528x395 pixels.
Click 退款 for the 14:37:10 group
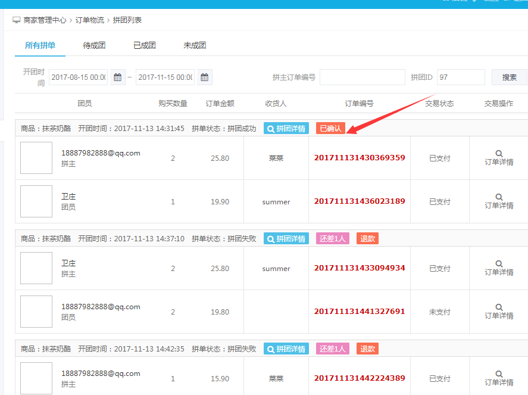[x=367, y=239]
